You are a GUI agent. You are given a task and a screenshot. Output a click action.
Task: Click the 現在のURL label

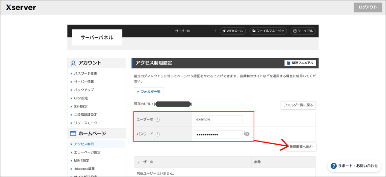pyautogui.click(x=144, y=104)
